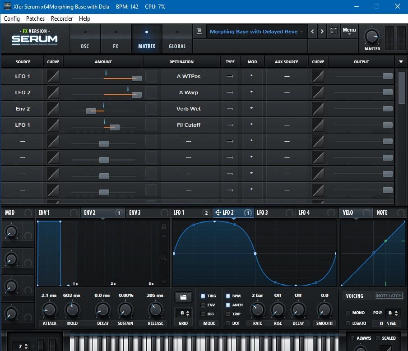Click the NOTE LATCH button
This screenshot has height=351, width=408.
click(389, 296)
